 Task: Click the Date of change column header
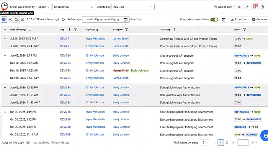pyautogui.click(x=18, y=29)
